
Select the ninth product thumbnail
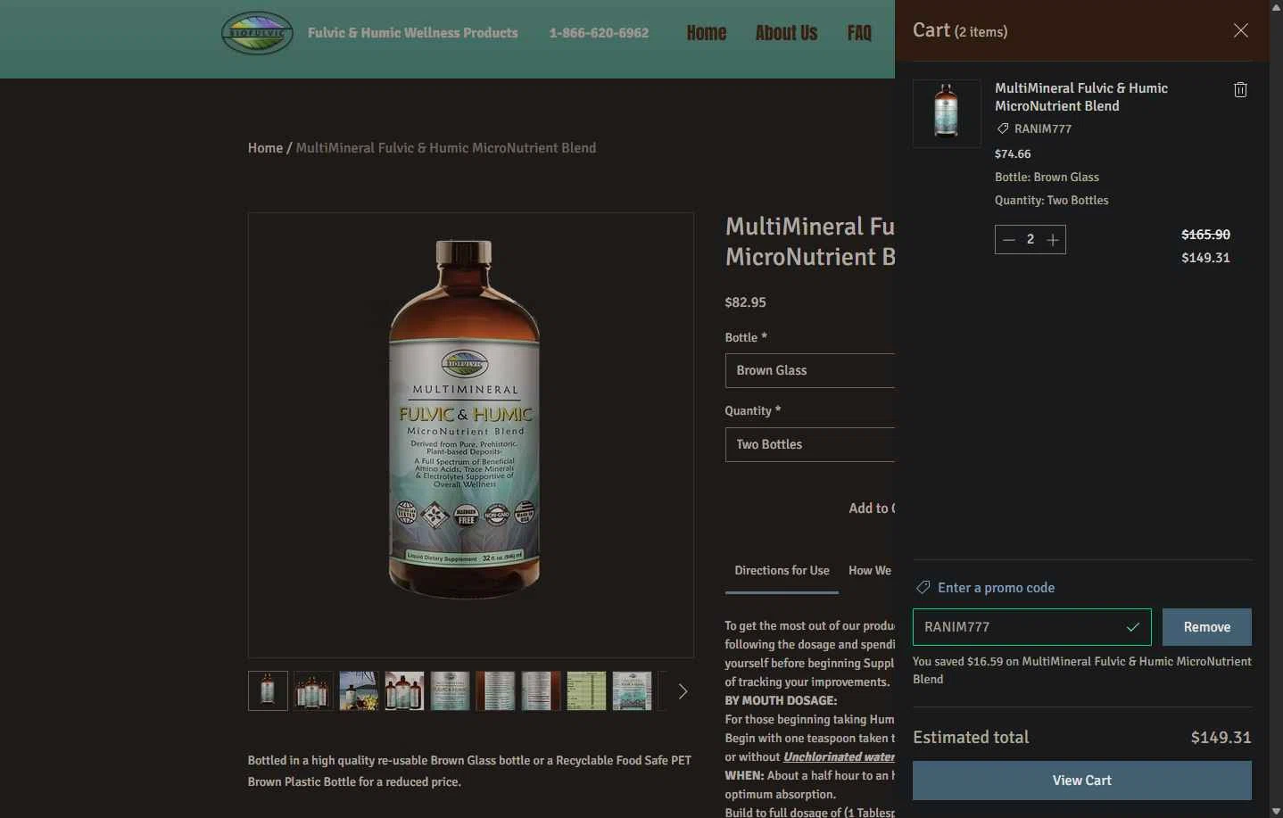(632, 691)
